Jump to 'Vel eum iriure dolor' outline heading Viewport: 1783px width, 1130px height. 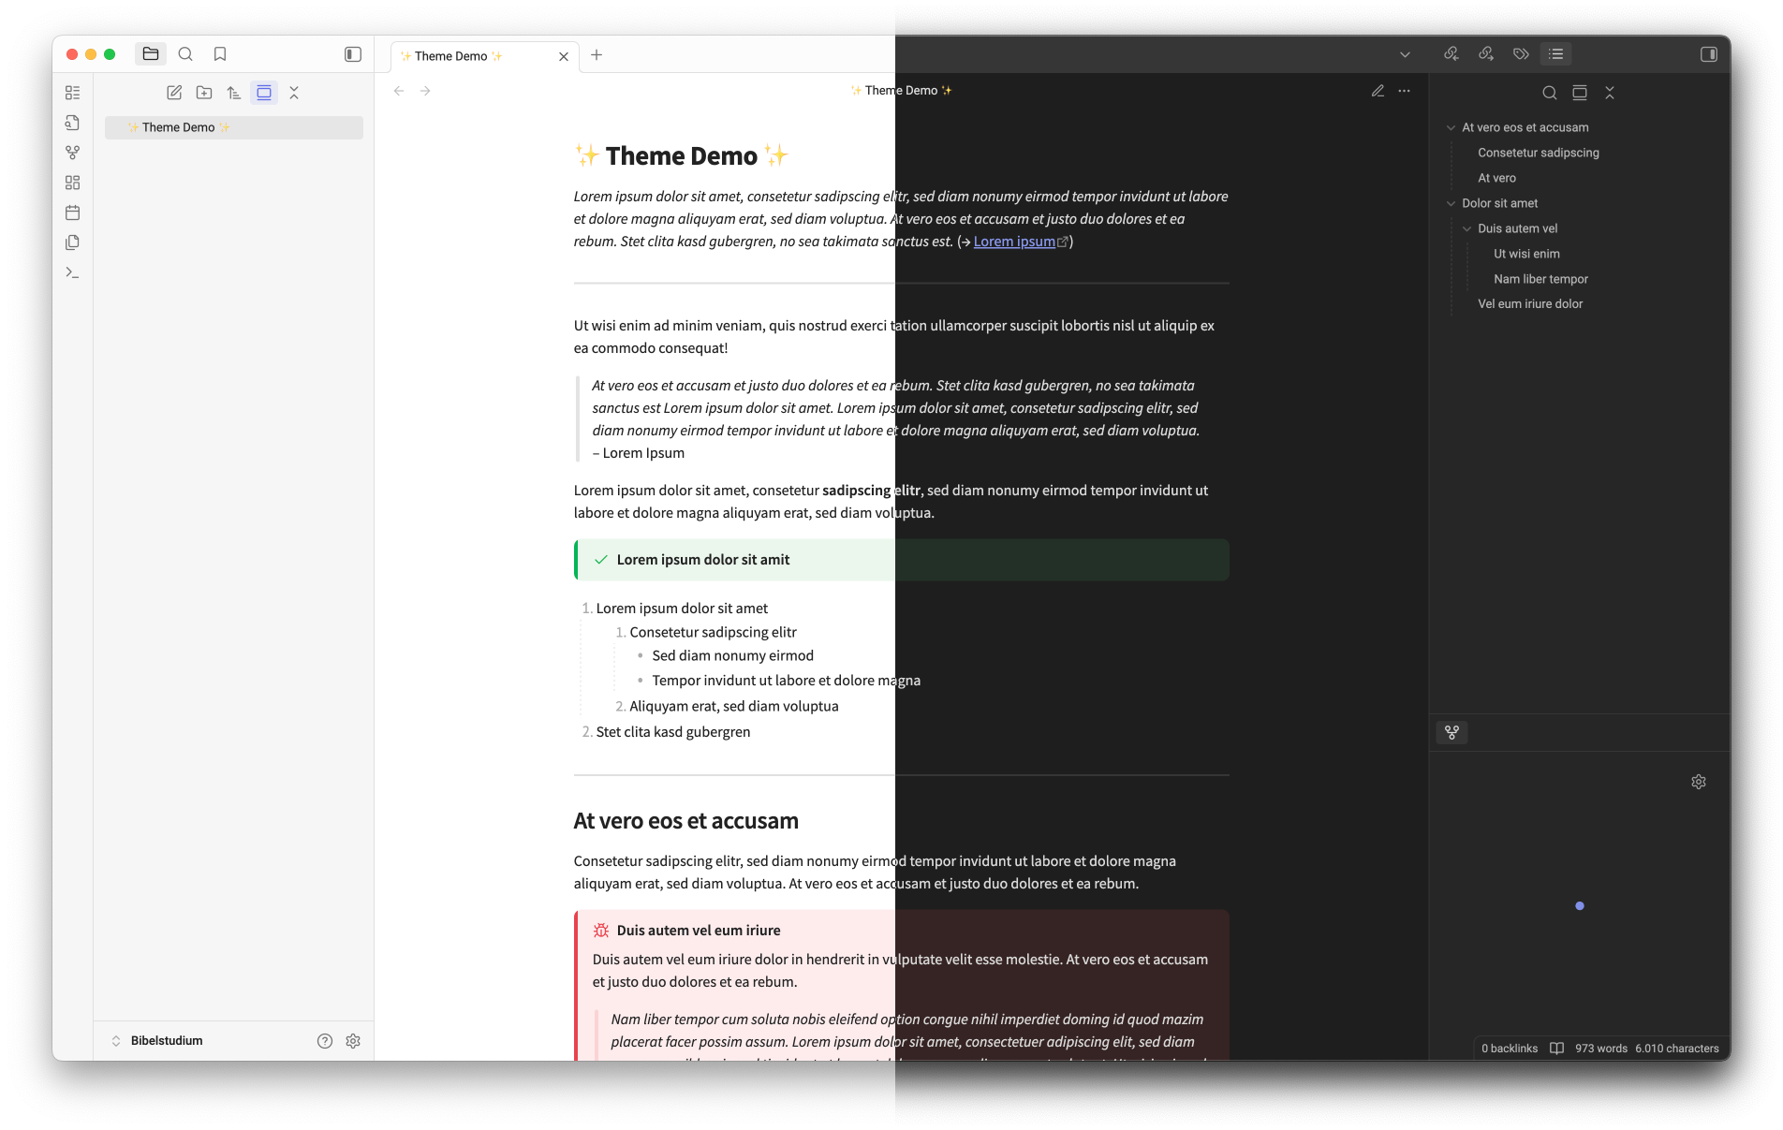(1530, 303)
